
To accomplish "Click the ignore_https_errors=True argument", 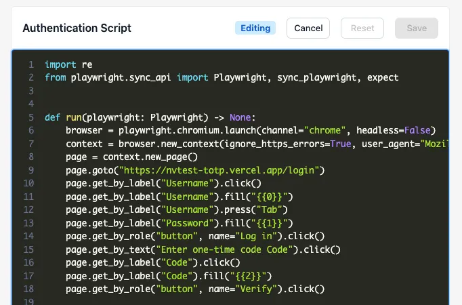I will tap(288, 144).
